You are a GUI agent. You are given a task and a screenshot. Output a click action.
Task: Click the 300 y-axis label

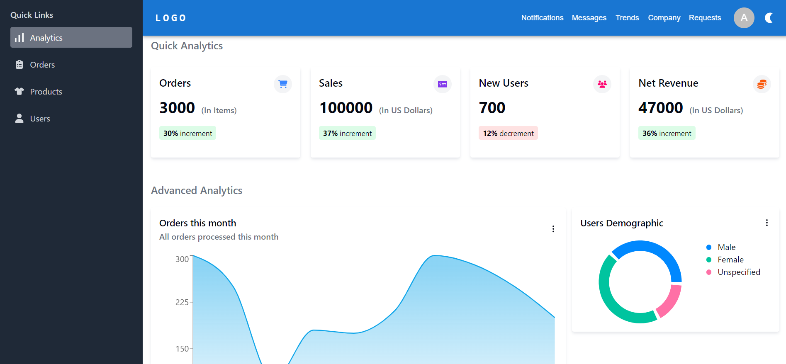pyautogui.click(x=182, y=259)
